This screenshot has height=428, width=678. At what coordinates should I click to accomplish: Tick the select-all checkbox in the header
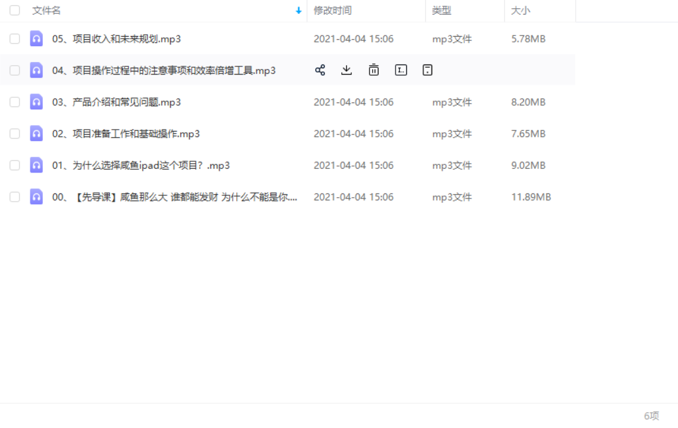15,10
